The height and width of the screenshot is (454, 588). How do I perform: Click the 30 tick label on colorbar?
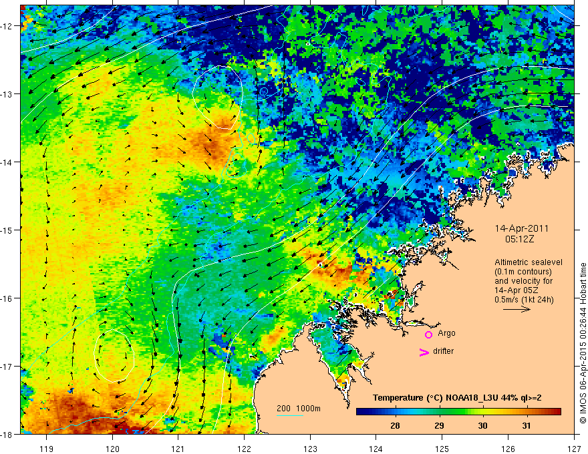[x=482, y=425]
